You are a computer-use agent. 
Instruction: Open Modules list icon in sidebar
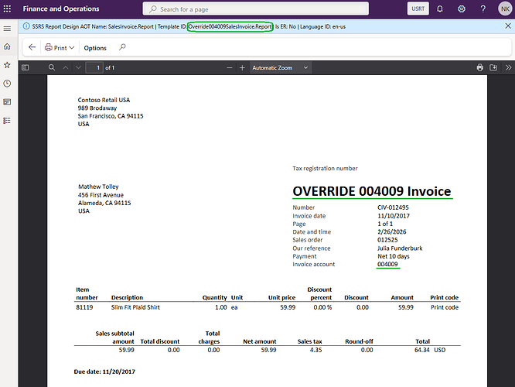[7, 121]
